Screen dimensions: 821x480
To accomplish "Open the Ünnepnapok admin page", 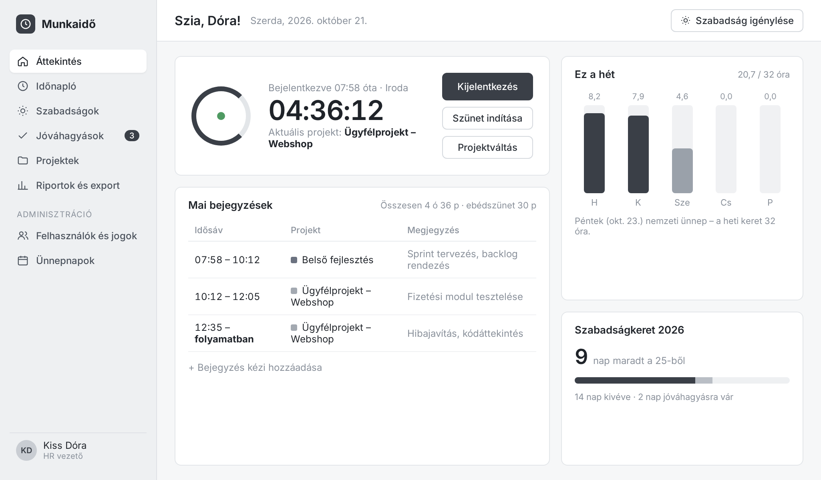I will tap(78, 260).
